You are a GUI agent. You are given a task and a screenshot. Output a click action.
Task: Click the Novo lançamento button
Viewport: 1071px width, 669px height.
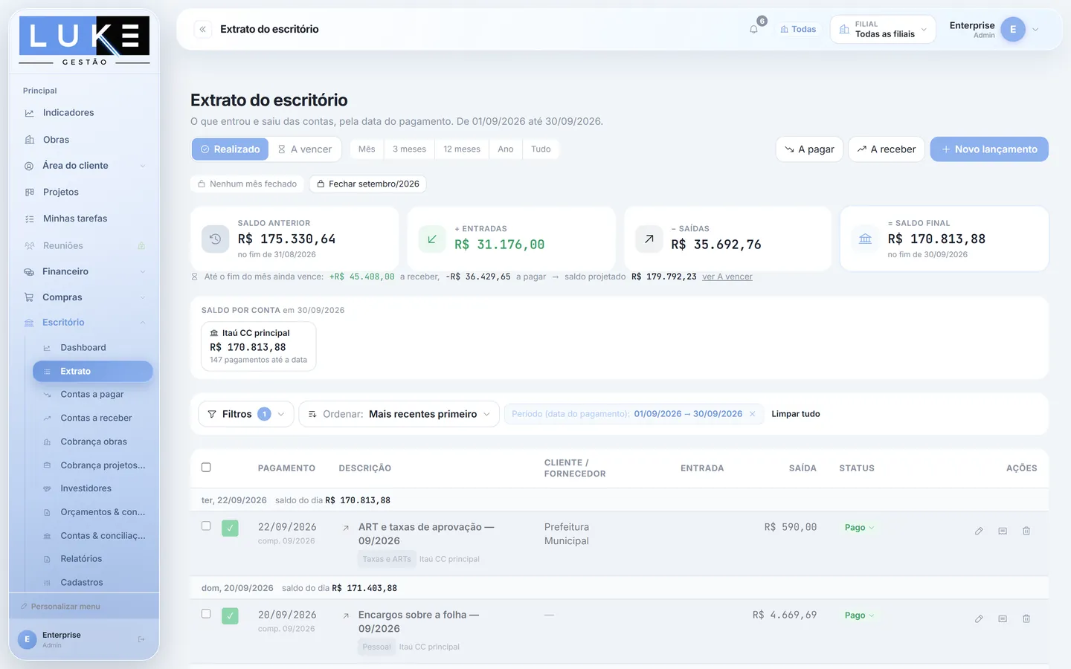(x=989, y=149)
